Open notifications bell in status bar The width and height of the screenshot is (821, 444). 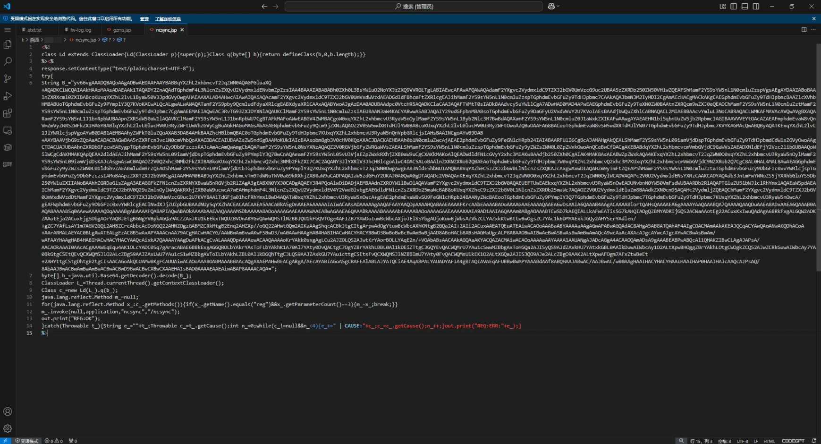tap(813, 441)
